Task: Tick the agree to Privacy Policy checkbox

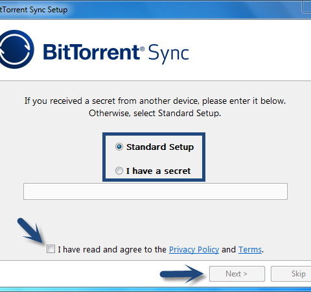Action: click(x=51, y=249)
